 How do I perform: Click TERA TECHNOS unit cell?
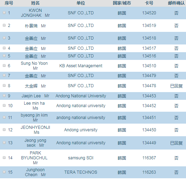[x=81, y=172]
